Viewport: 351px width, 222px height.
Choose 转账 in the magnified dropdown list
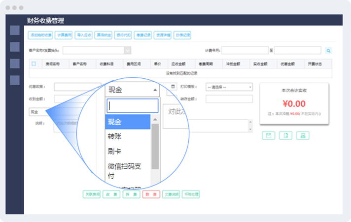(128, 136)
